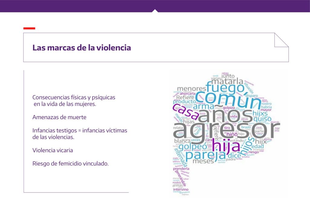Click 'Infancias testigos = infancias víctimas'

80,130
